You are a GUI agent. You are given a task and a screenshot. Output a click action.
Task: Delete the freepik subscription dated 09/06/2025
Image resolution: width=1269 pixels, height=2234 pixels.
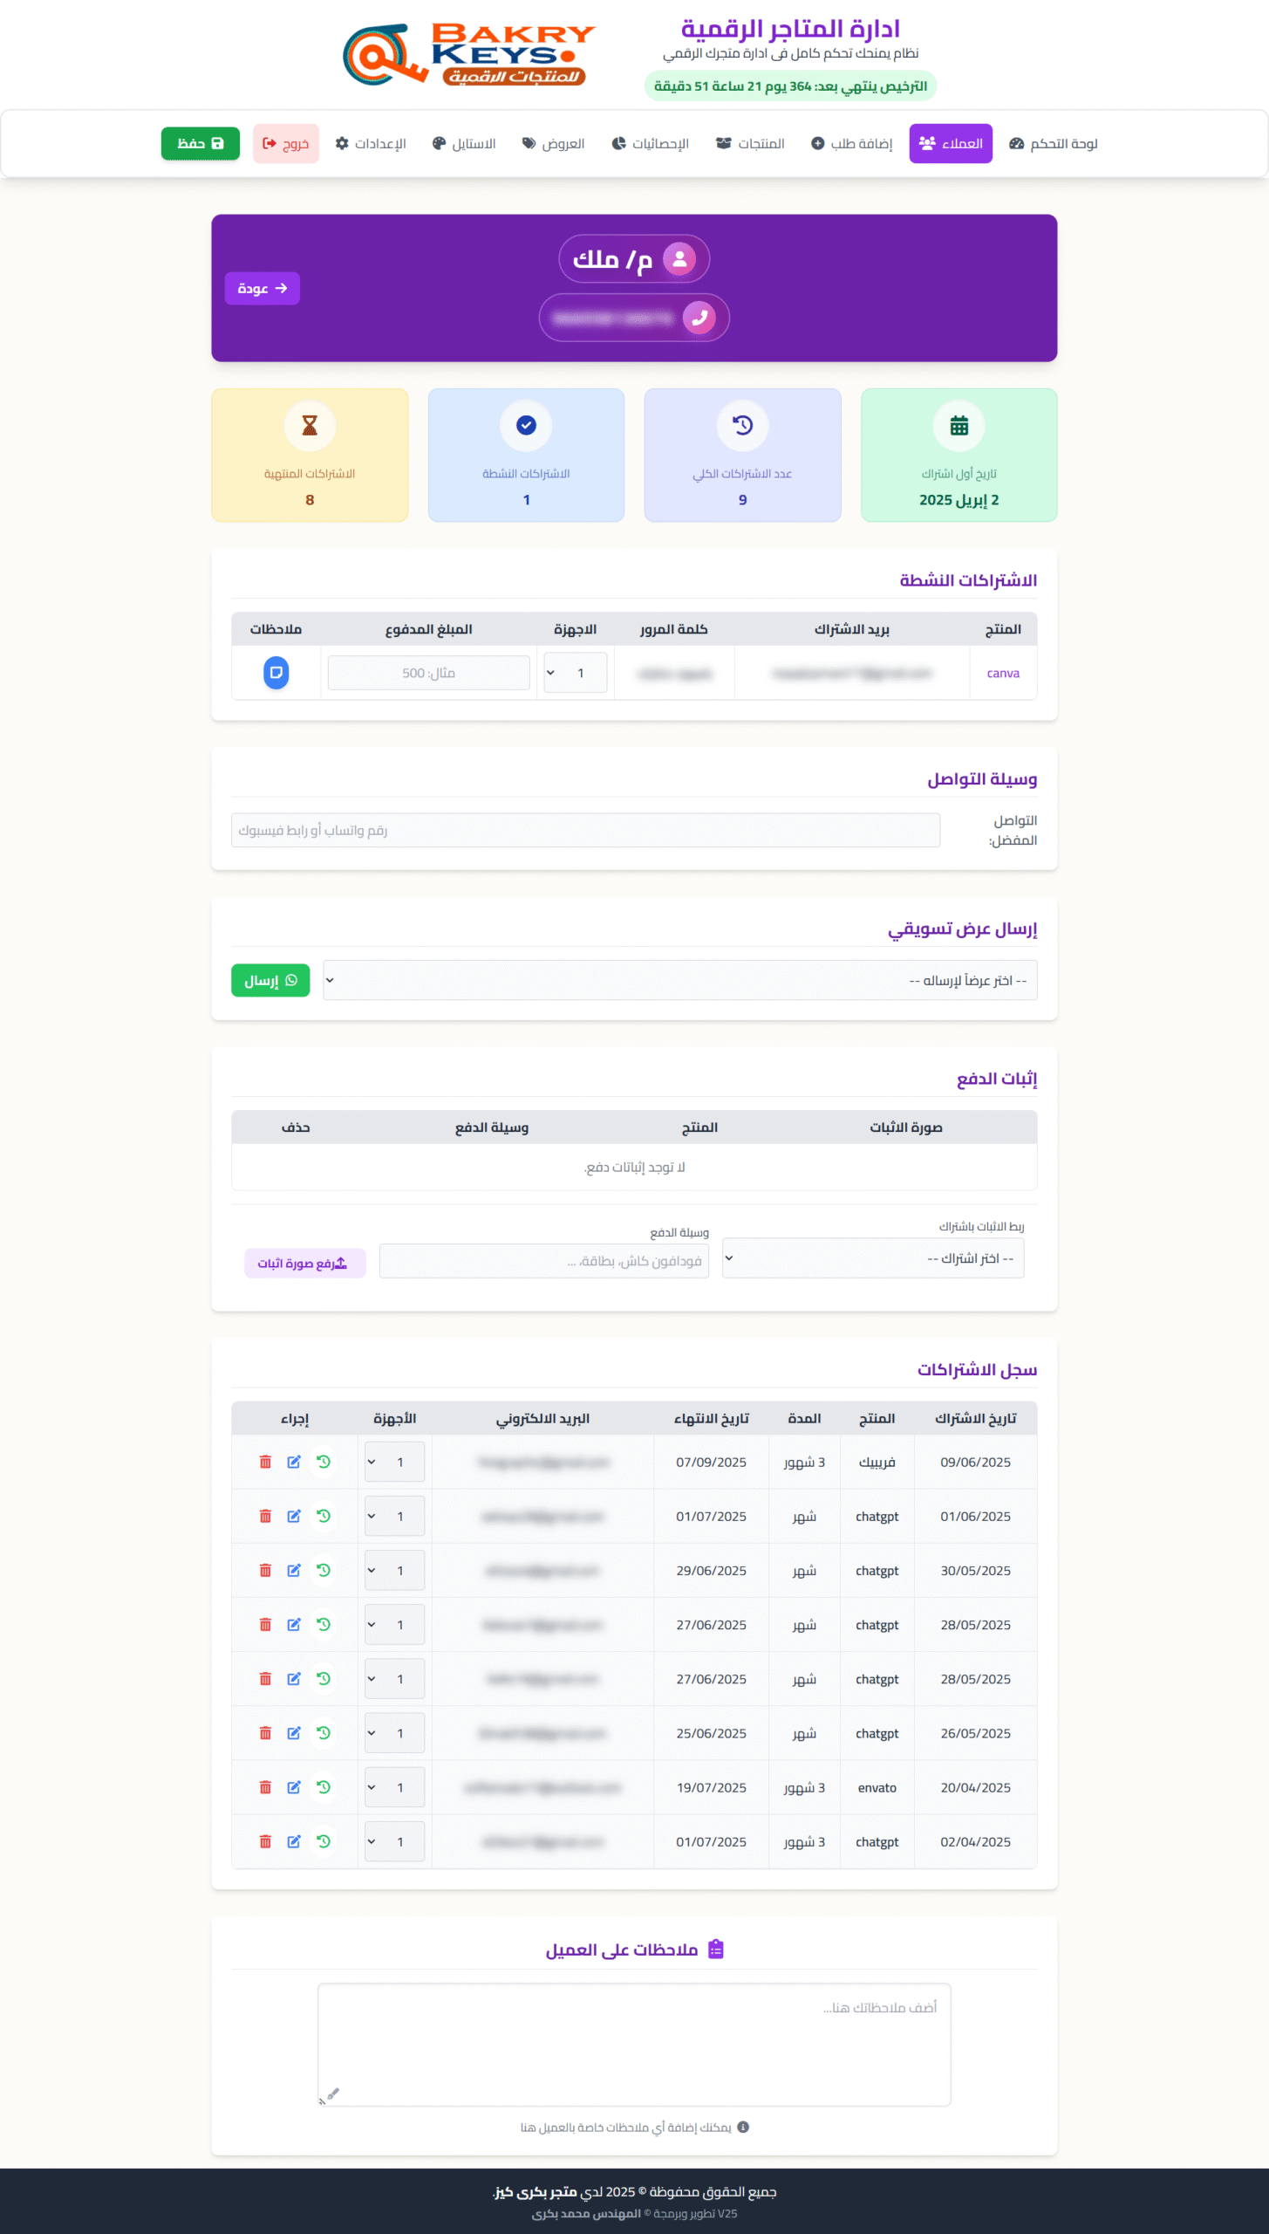click(265, 1462)
